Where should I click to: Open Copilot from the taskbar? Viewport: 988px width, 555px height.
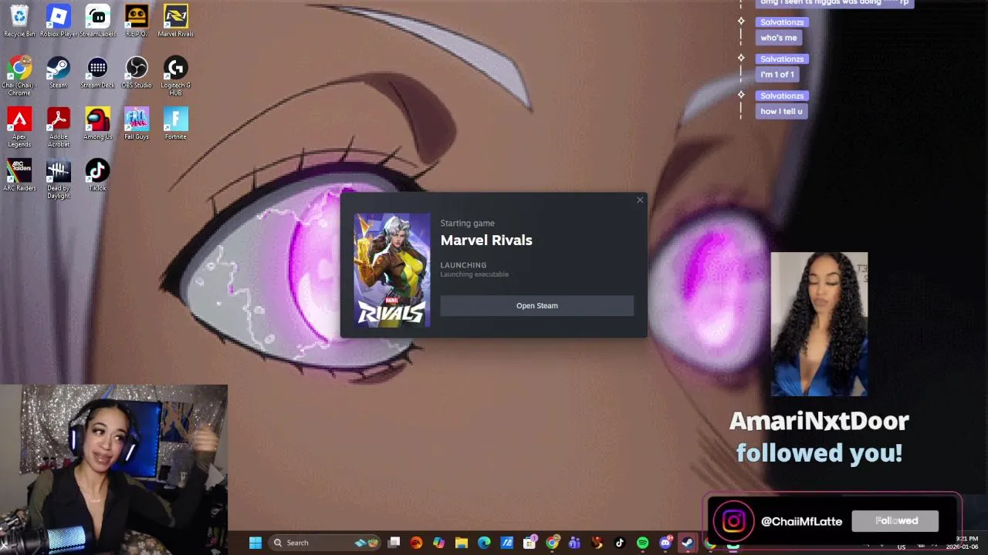tap(438, 543)
